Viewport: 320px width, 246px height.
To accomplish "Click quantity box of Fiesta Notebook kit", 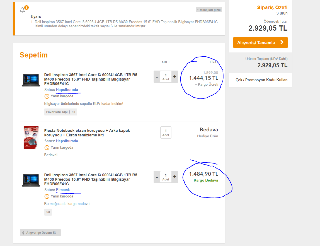I will point(166,132).
